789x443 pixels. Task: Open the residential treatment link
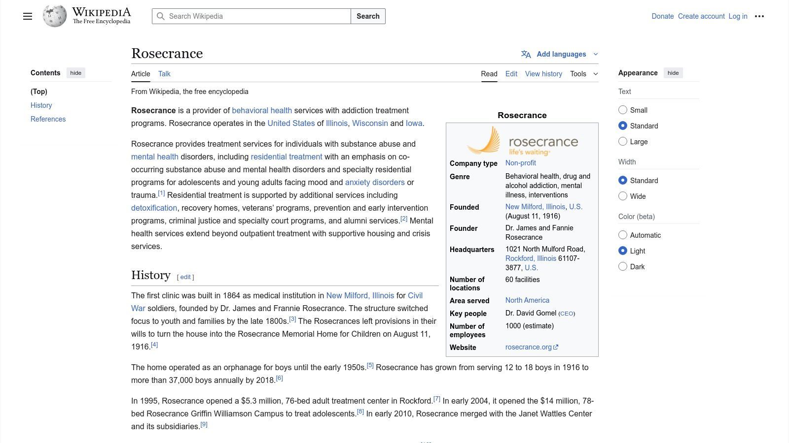click(287, 157)
